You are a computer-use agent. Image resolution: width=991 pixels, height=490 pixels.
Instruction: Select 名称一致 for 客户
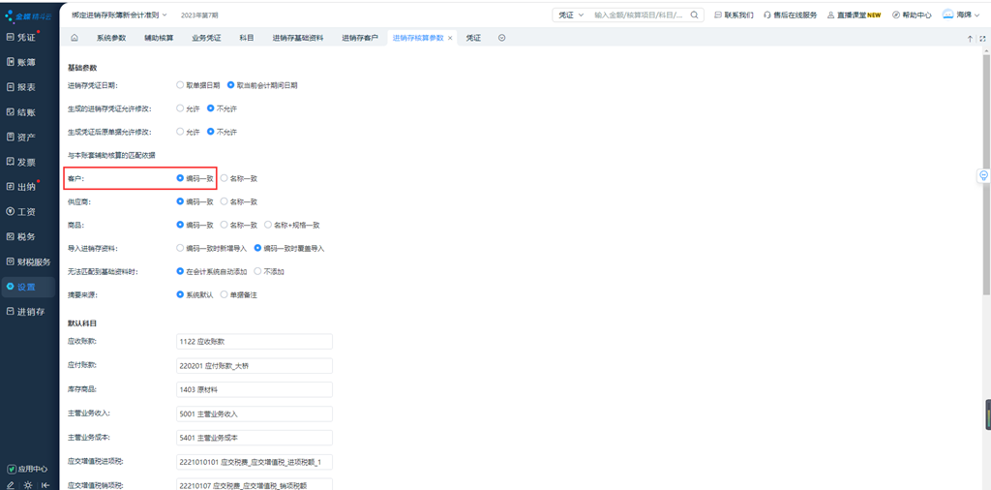coord(239,178)
